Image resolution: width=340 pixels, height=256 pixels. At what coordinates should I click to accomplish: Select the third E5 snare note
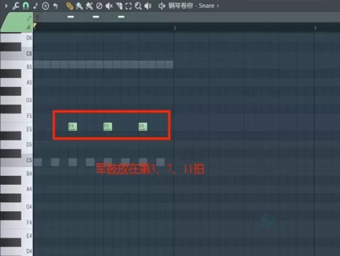[143, 127]
